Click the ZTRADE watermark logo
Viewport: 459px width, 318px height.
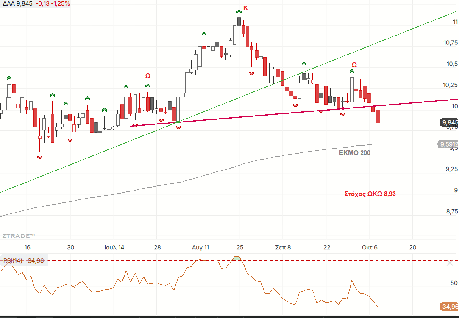[x=18, y=235]
